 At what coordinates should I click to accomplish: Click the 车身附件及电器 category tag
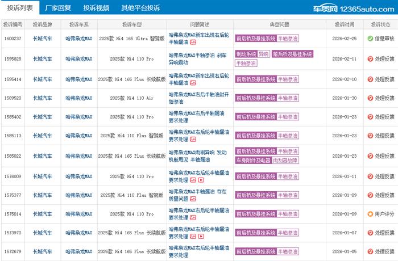tap(252, 161)
